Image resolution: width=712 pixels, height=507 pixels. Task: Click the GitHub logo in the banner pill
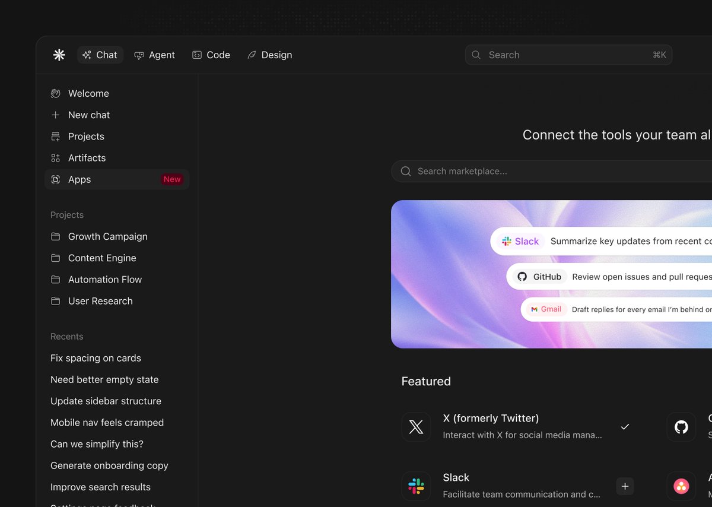pyautogui.click(x=522, y=277)
